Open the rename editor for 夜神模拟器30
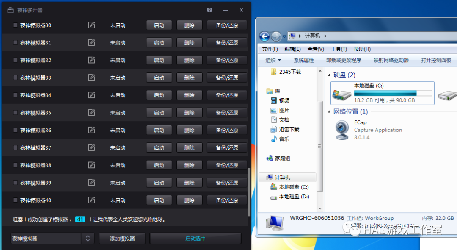Viewport: 457px width, 250px height. (x=91, y=25)
